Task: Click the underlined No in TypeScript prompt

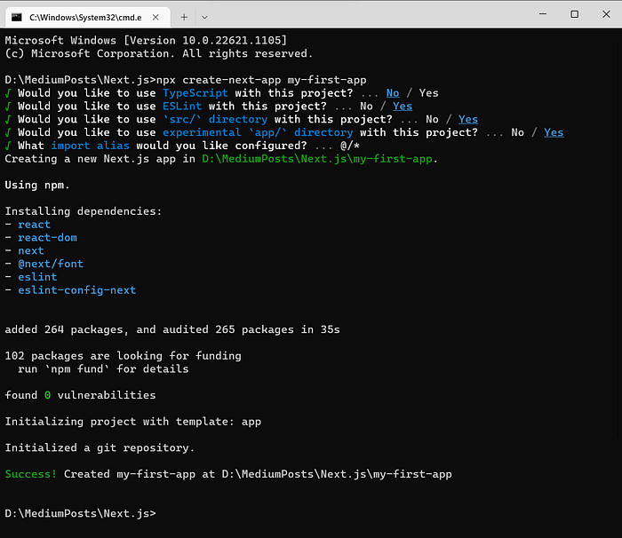Action: (393, 93)
